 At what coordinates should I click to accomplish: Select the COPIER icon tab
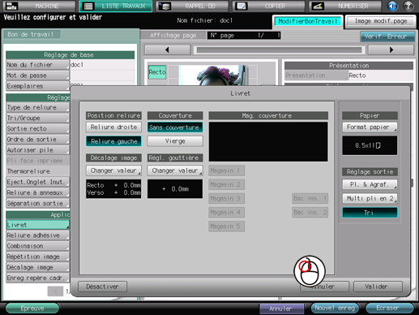point(241,6)
